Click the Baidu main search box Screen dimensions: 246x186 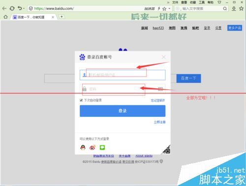pyautogui.click(x=60, y=79)
